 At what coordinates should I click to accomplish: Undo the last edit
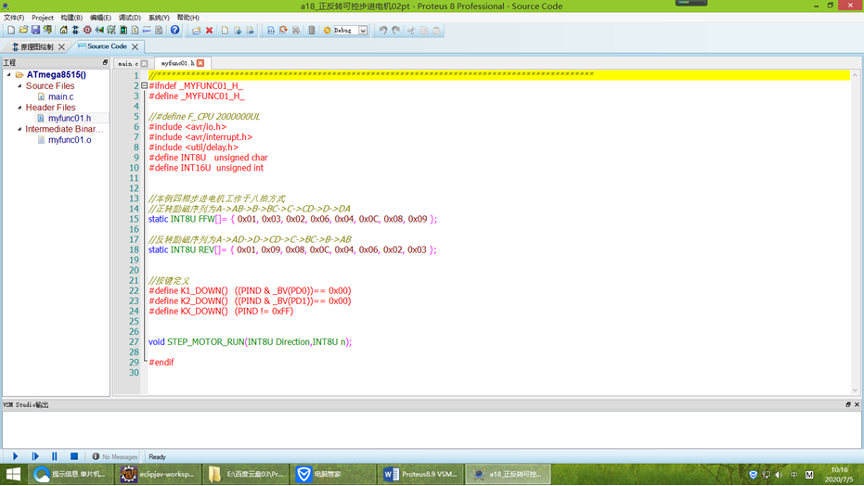(x=383, y=31)
